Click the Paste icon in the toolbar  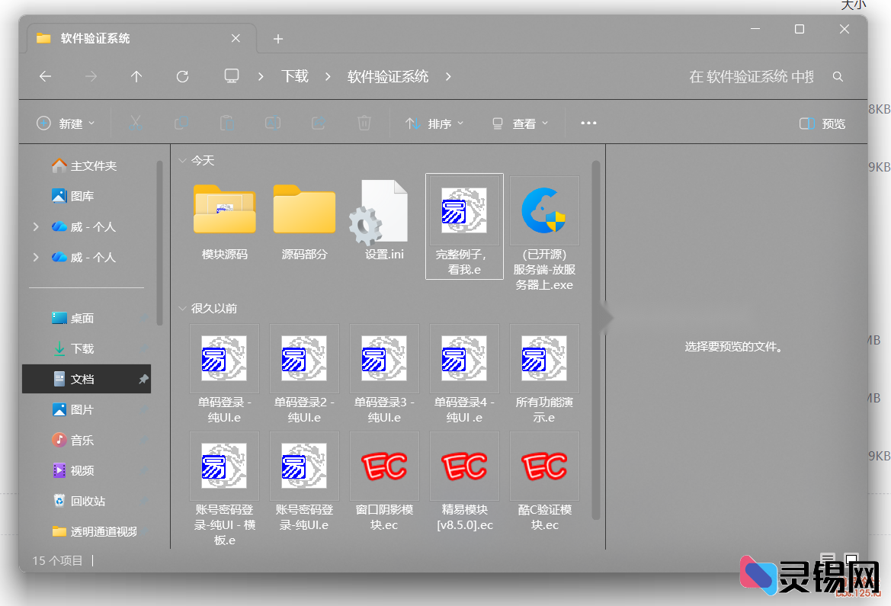click(226, 123)
